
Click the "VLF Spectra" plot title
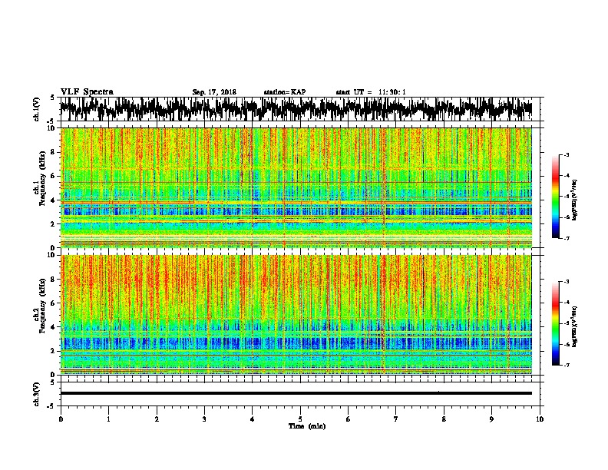point(87,92)
